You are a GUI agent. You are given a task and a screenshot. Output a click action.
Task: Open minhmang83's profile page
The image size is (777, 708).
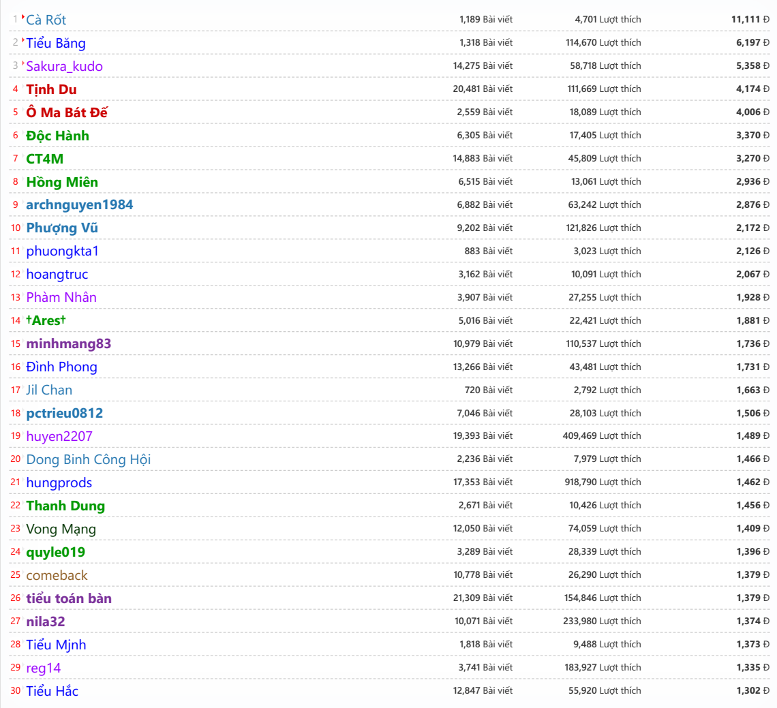68,343
